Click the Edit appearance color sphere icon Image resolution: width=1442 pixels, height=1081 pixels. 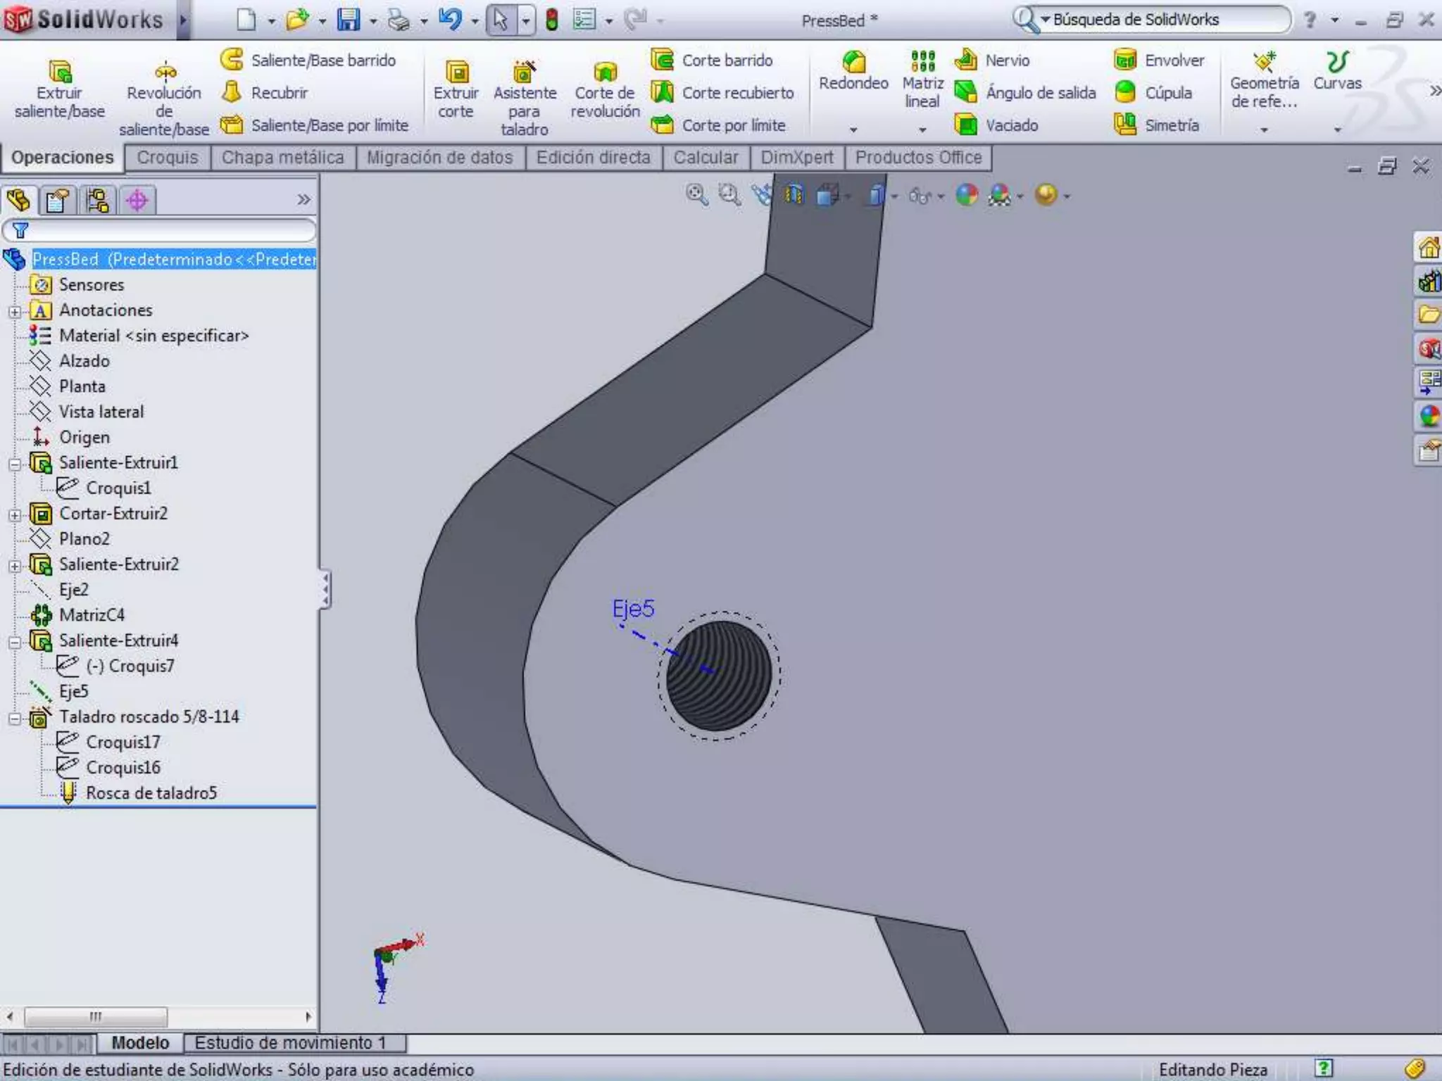coord(967,195)
